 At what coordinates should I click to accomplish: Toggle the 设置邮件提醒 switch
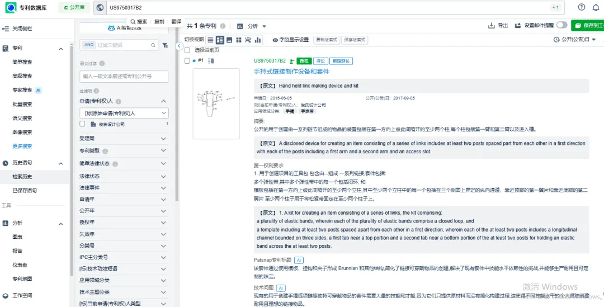[x=561, y=25]
